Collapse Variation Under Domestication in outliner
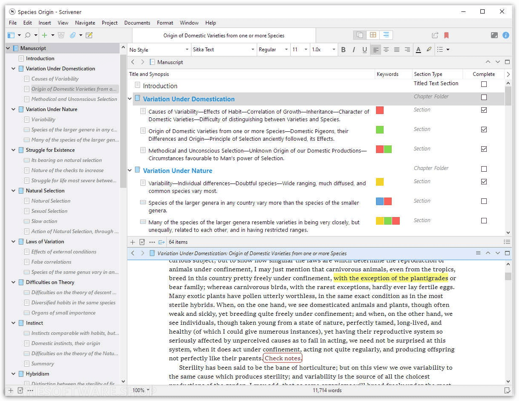519x401 pixels. [x=130, y=99]
